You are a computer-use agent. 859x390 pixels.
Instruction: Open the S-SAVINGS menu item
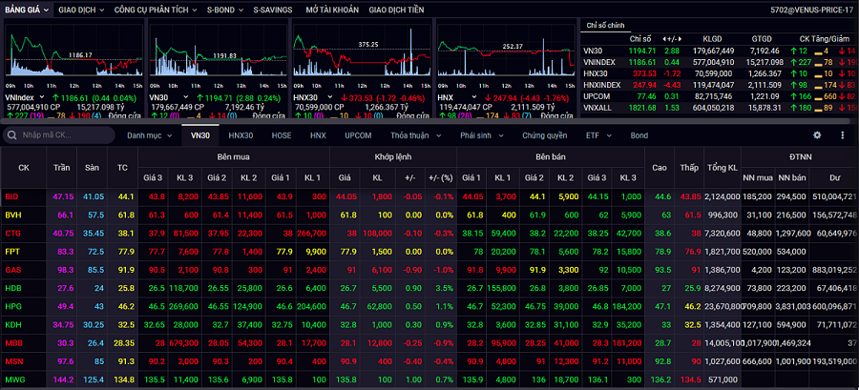click(274, 8)
